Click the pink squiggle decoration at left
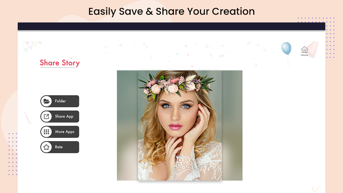 coord(27,118)
